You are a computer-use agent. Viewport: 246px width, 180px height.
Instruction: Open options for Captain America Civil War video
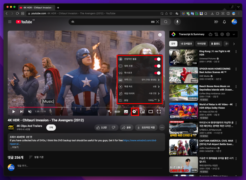click(x=236, y=141)
